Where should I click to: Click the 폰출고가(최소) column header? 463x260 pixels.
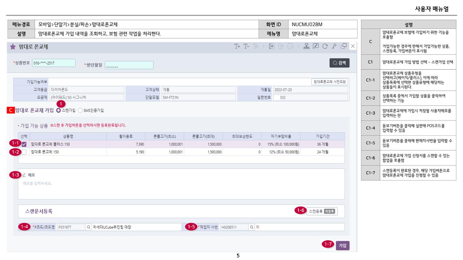(x=164, y=136)
